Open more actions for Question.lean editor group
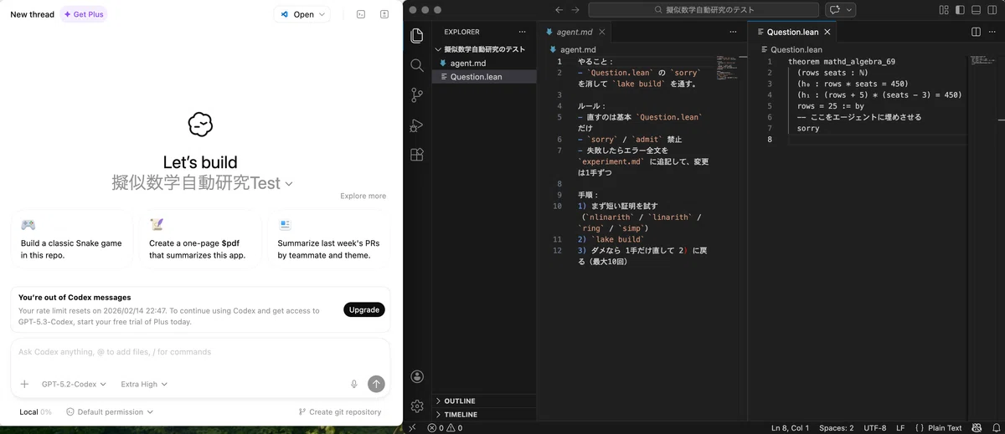This screenshot has width=1005, height=434. click(x=992, y=32)
